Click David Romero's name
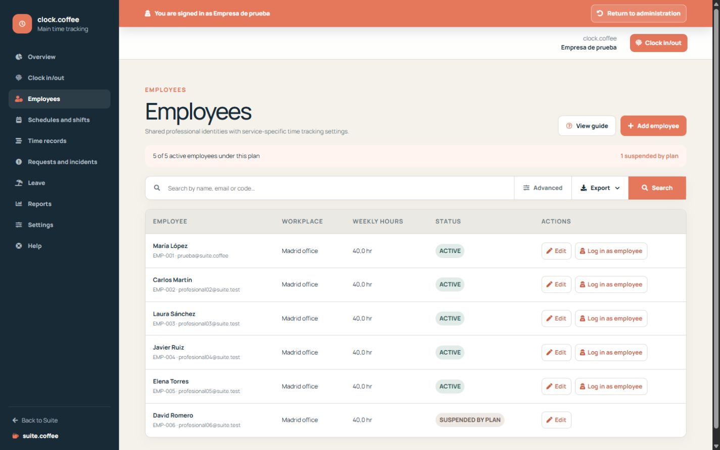This screenshot has width=720, height=450. (x=173, y=415)
